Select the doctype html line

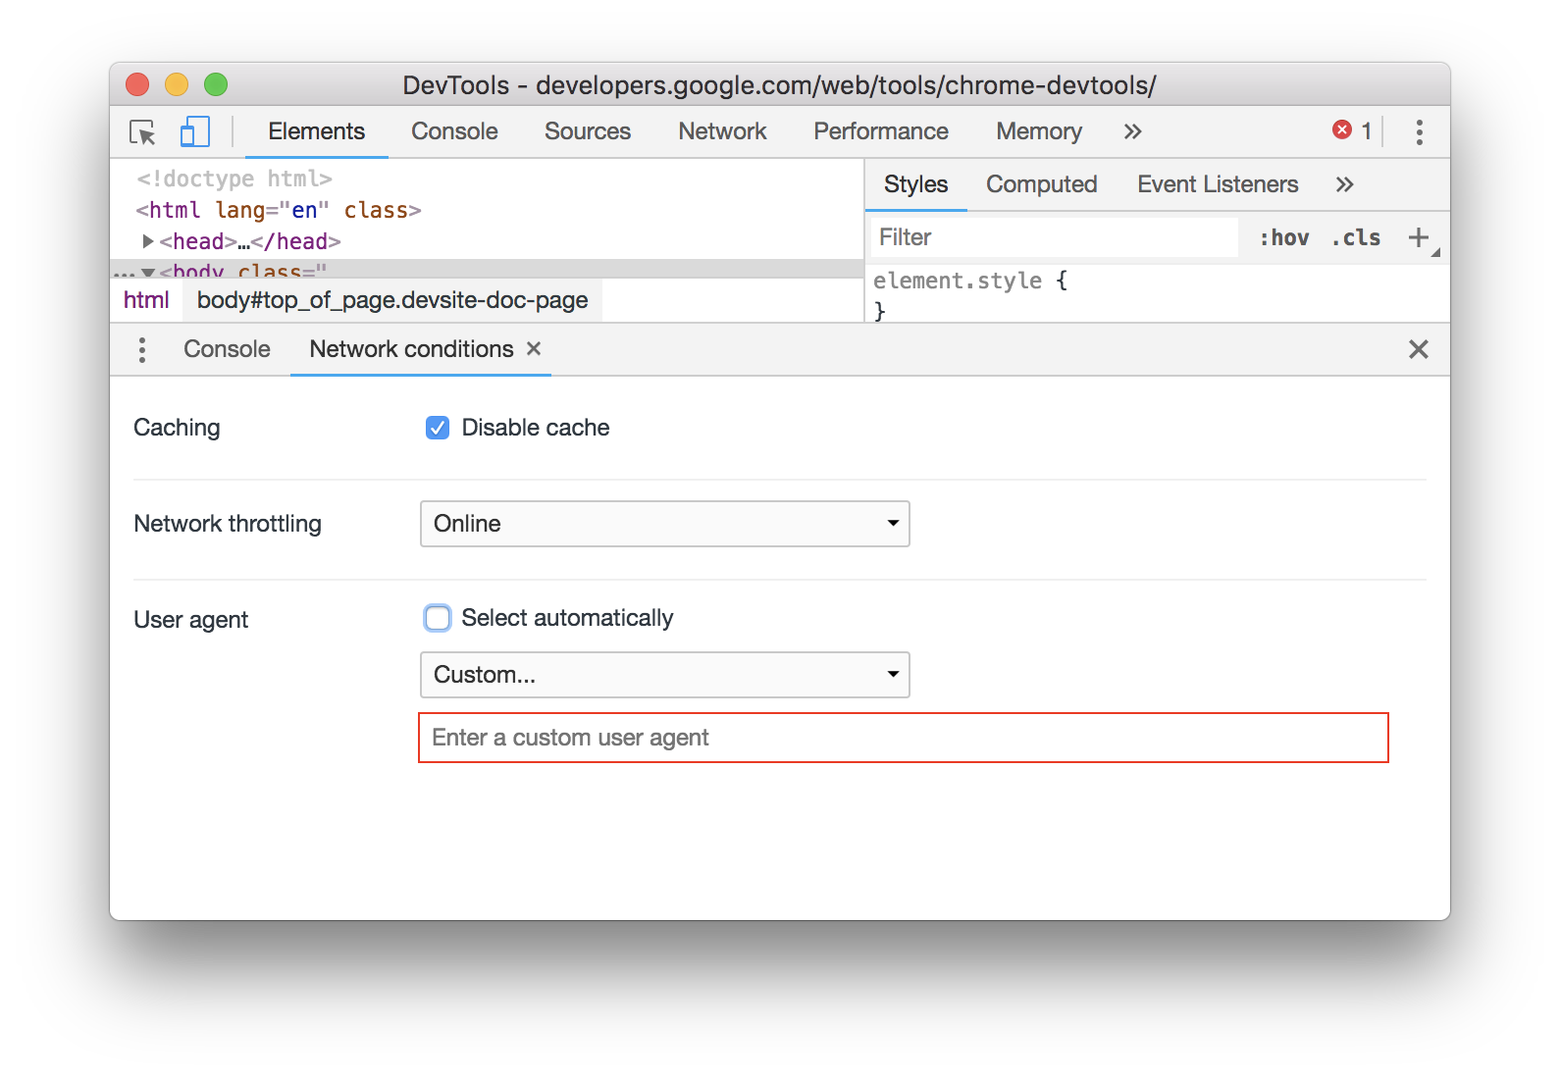[x=234, y=179]
